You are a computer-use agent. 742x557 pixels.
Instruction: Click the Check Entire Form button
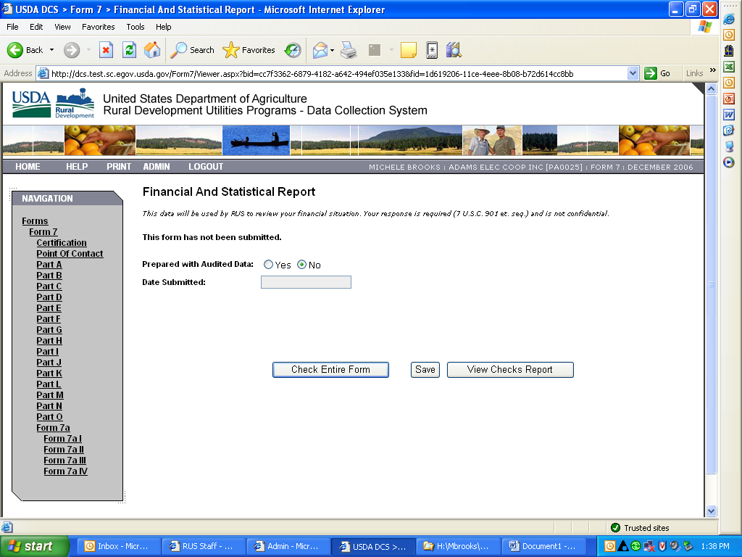click(x=330, y=370)
